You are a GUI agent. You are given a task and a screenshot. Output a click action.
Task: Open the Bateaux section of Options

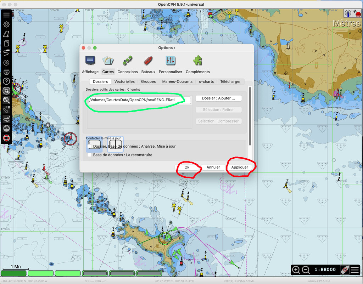[x=148, y=64]
